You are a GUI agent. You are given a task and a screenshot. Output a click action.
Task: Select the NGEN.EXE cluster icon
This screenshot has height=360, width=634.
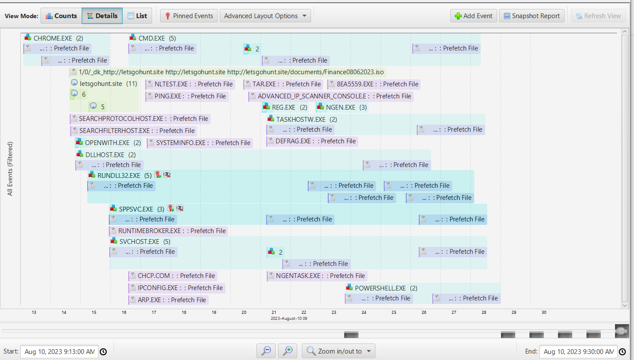pyautogui.click(x=320, y=107)
